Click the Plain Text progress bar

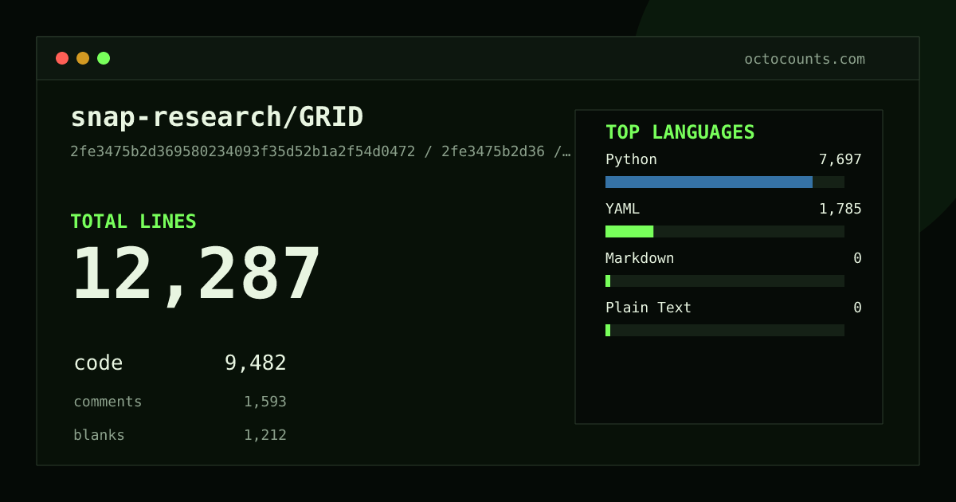[x=725, y=330]
